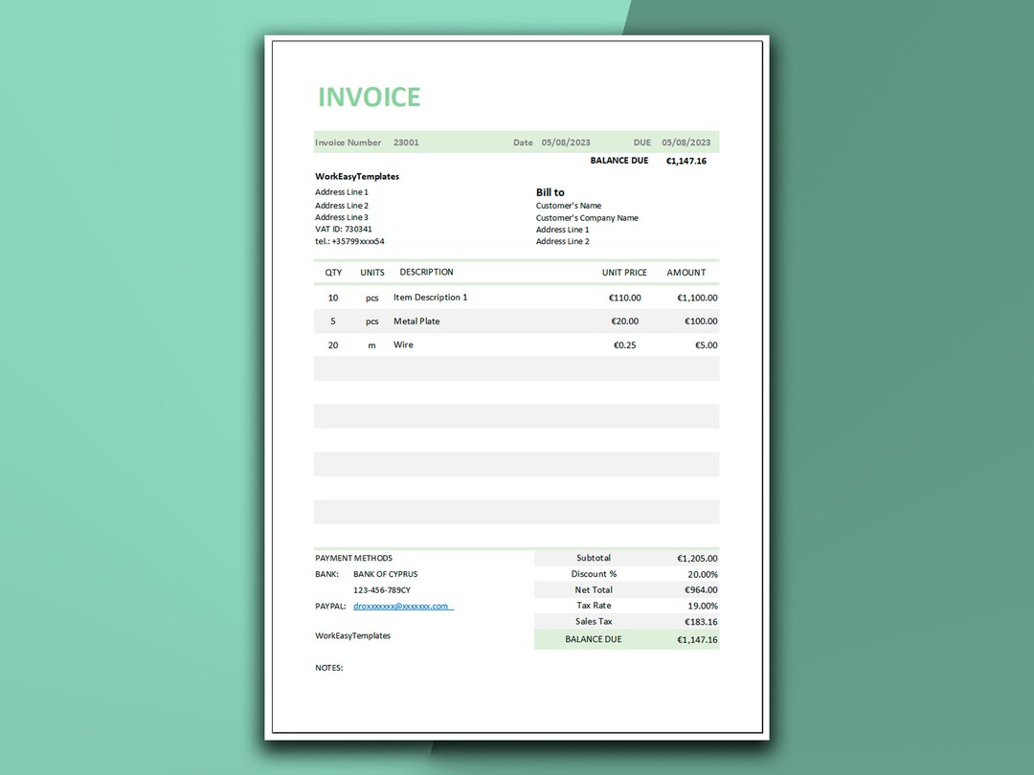The image size is (1034, 775).
Task: Click the Item Description 1 row
Action: coord(430,297)
